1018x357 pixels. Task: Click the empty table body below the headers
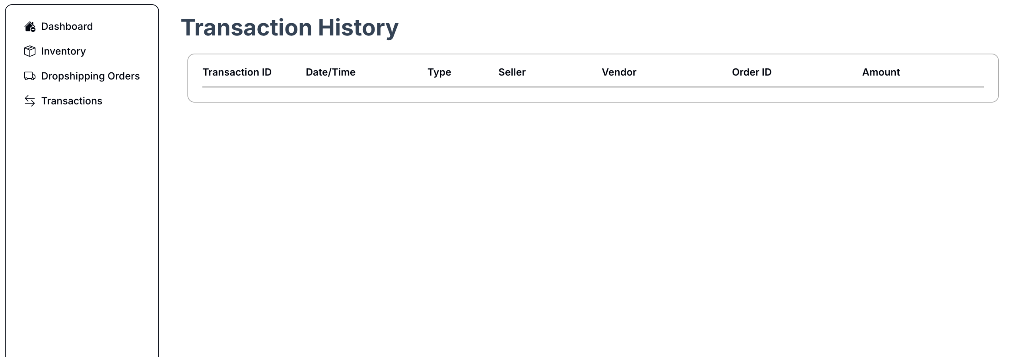point(593,95)
